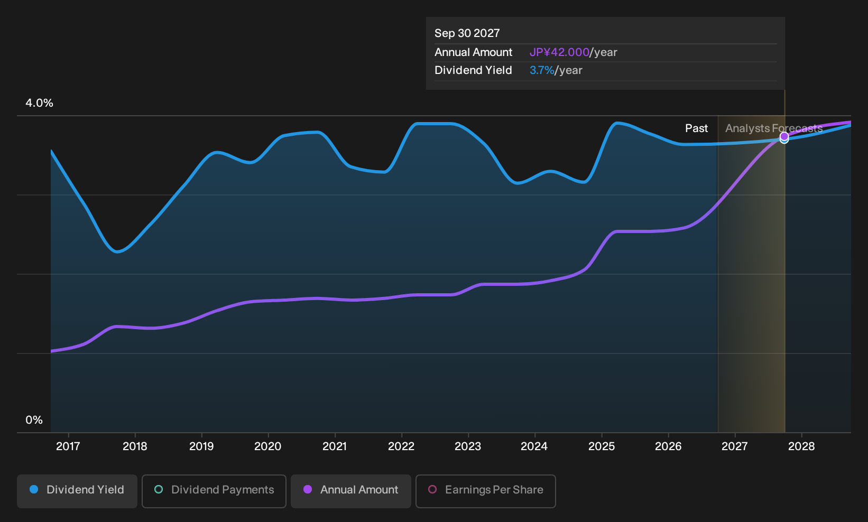Click the 2025 x-axis label
868x522 pixels.
click(x=602, y=446)
